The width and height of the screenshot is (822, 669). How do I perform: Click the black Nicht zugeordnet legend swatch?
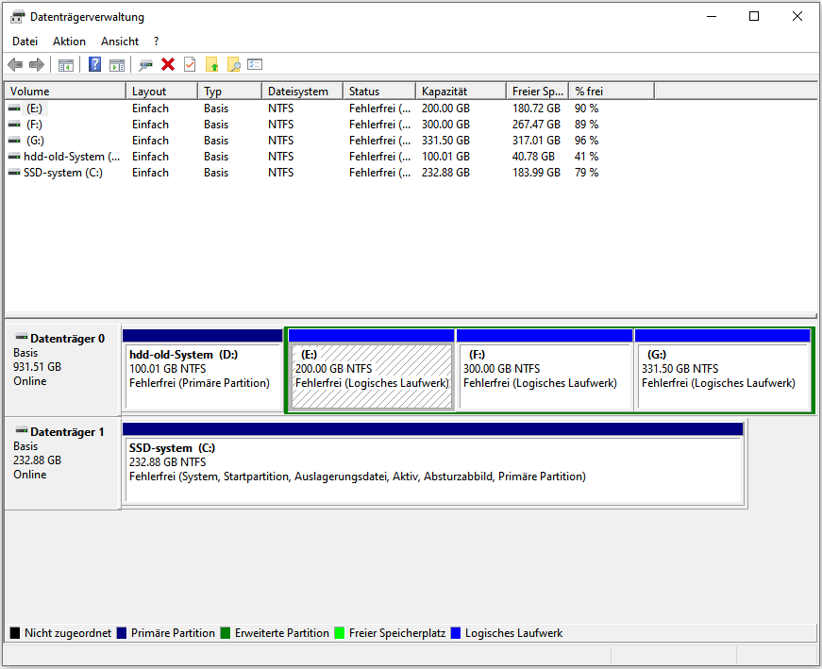15,633
